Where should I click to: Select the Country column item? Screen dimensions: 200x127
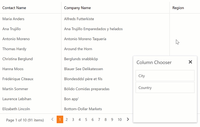165,88
